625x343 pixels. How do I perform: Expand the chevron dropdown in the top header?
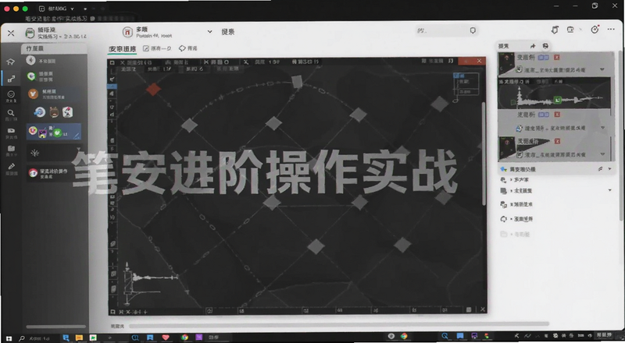tap(209, 31)
